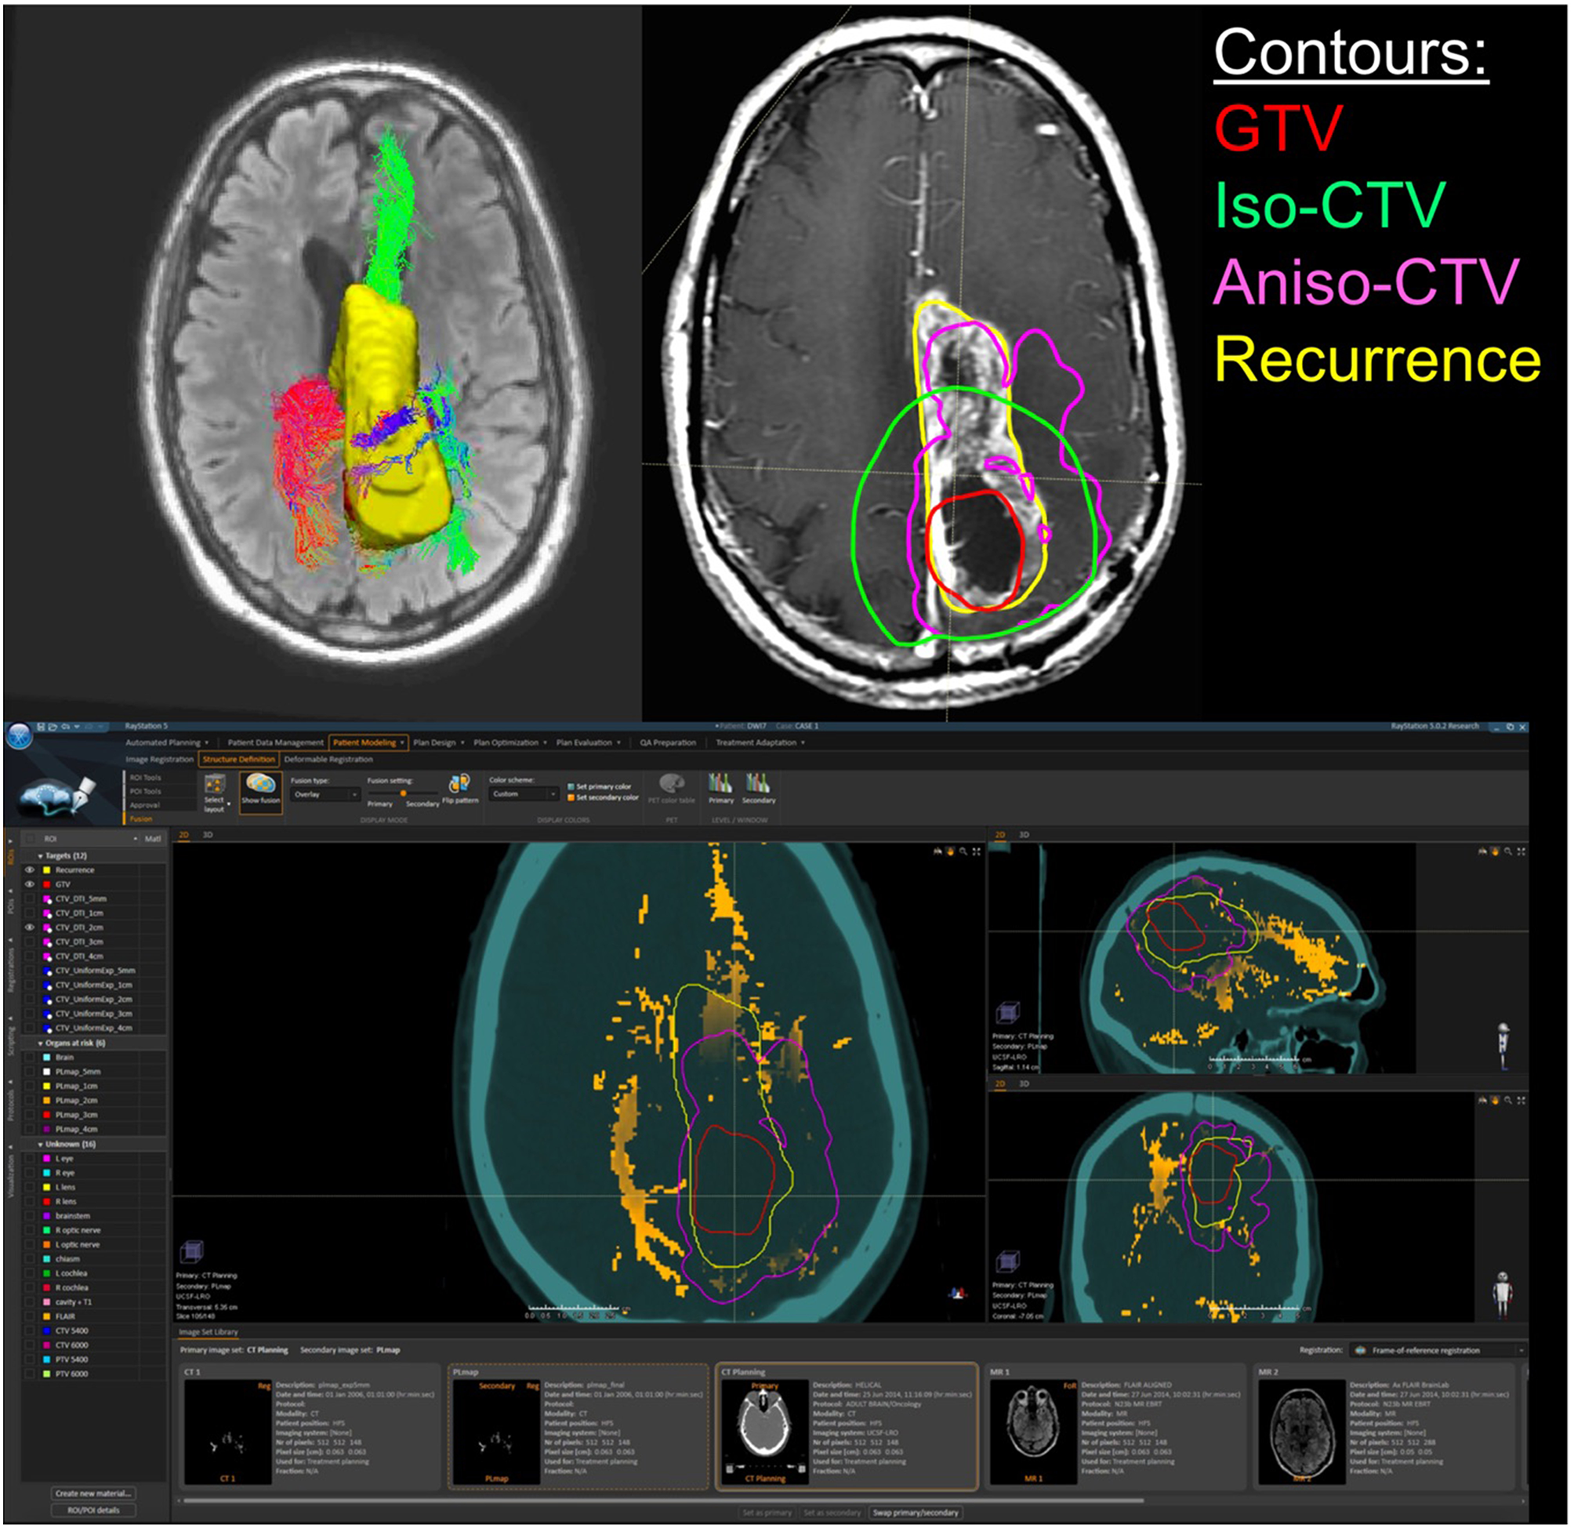Click the save icon in title bar
This screenshot has width=1574, height=1528.
tap(42, 727)
